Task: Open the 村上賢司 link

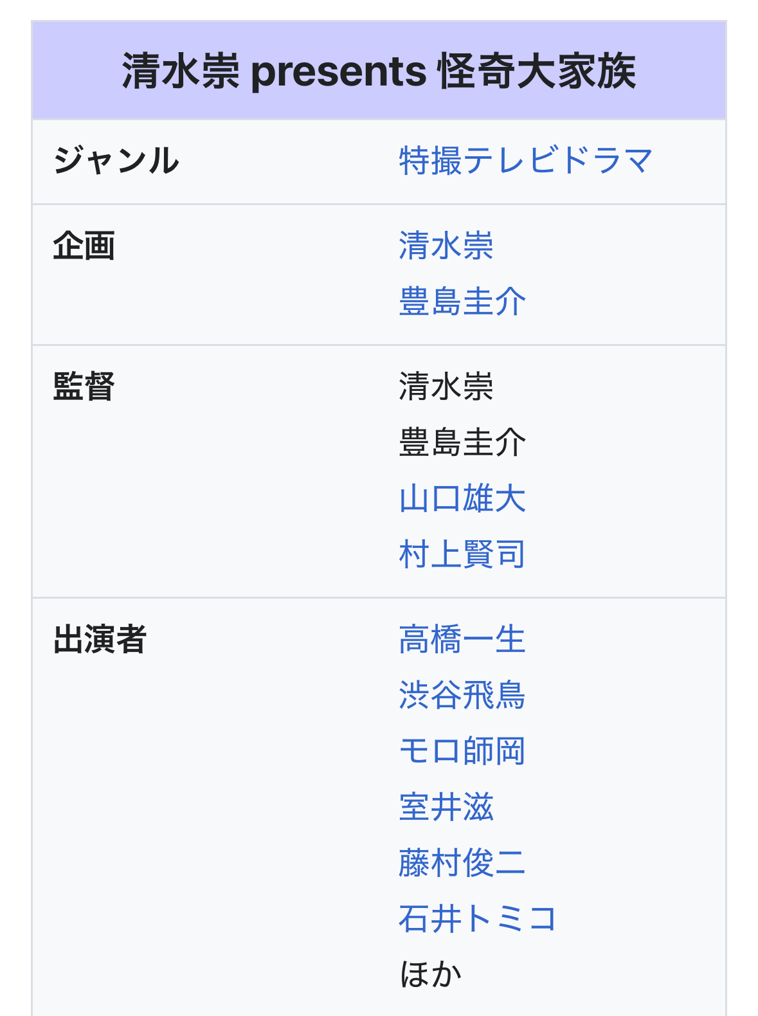Action: 462,554
